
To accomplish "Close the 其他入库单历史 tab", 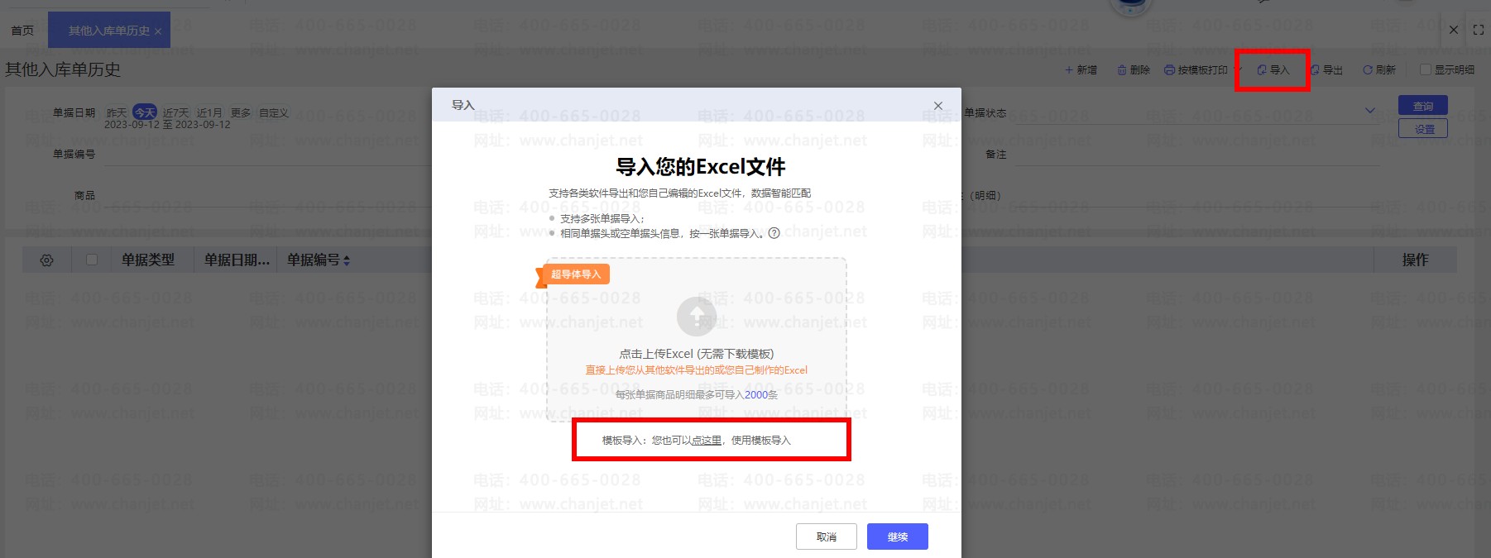I will (x=158, y=31).
